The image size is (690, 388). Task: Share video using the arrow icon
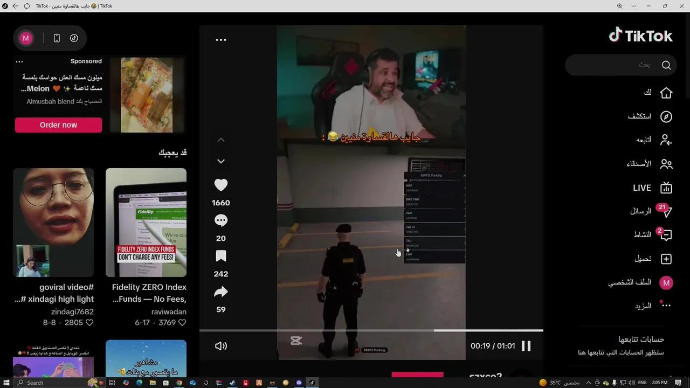click(x=221, y=292)
